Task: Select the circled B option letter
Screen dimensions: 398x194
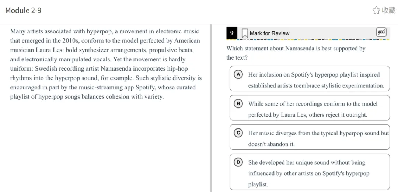Action: [238, 104]
